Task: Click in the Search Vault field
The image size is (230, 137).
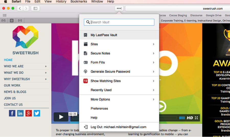Action: click(119, 22)
